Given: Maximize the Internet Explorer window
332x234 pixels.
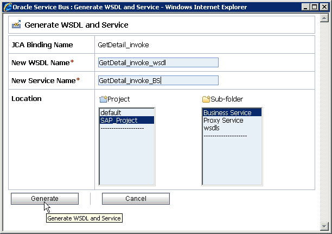Looking at the screenshot, I should coord(315,7).
